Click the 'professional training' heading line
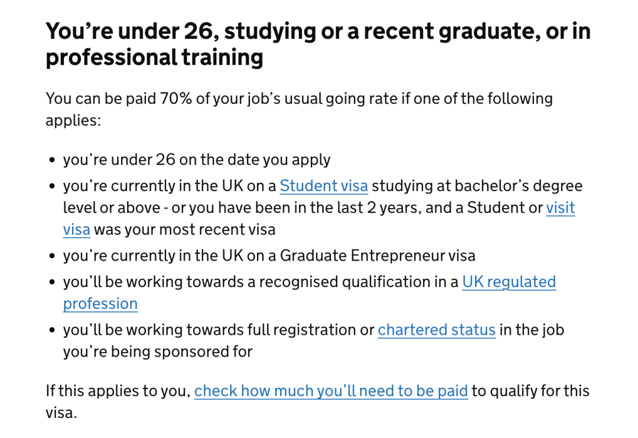The height and width of the screenshot is (438, 638). (154, 57)
